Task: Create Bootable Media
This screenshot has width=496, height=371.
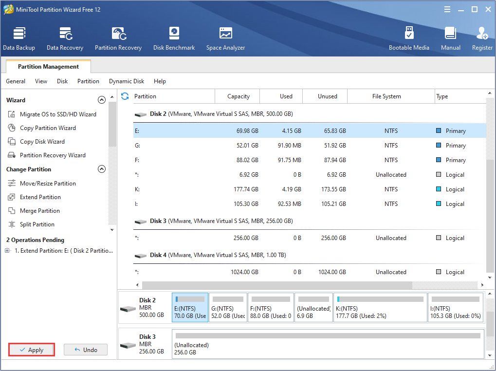Action: [x=409, y=38]
